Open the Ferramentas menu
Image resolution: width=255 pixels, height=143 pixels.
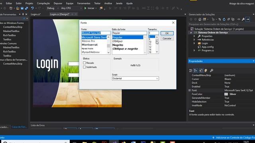84,3
